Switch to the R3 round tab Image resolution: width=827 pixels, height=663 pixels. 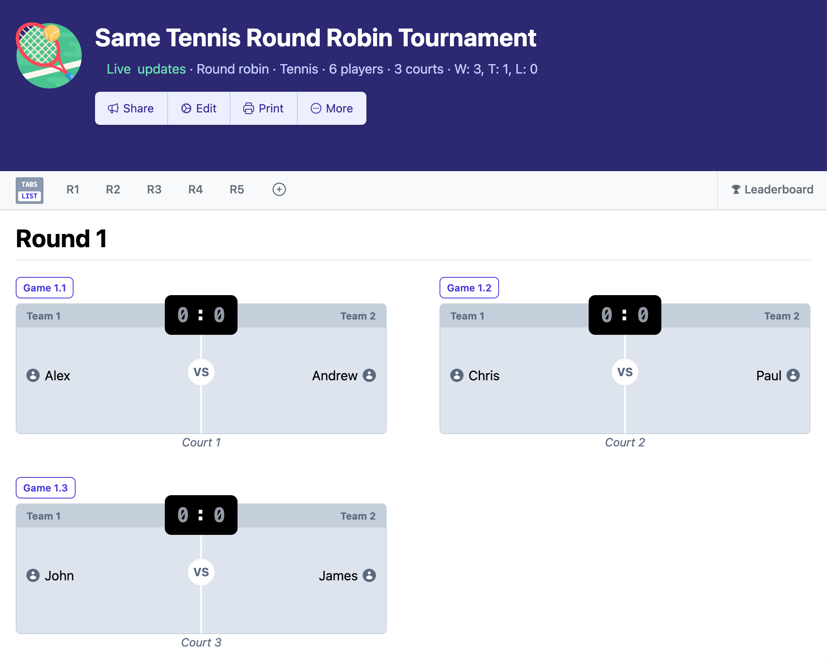tap(154, 189)
